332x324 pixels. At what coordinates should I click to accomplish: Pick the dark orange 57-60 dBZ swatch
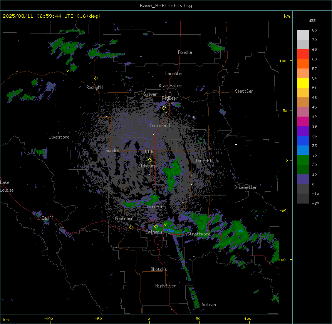pyautogui.click(x=303, y=63)
